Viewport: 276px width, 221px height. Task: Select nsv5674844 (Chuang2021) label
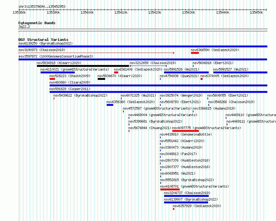coord(150,128)
